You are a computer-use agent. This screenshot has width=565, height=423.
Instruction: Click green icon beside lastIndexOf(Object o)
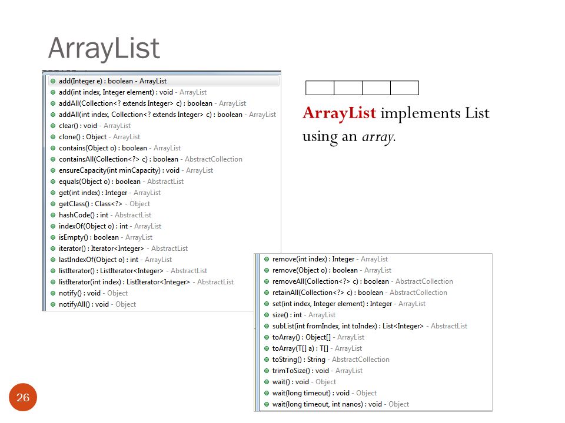point(52,260)
